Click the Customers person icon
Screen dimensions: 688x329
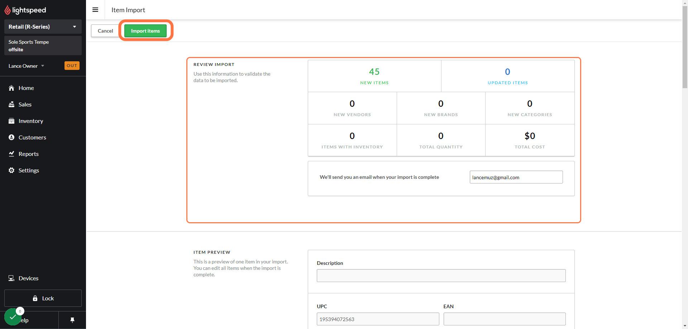tap(11, 137)
